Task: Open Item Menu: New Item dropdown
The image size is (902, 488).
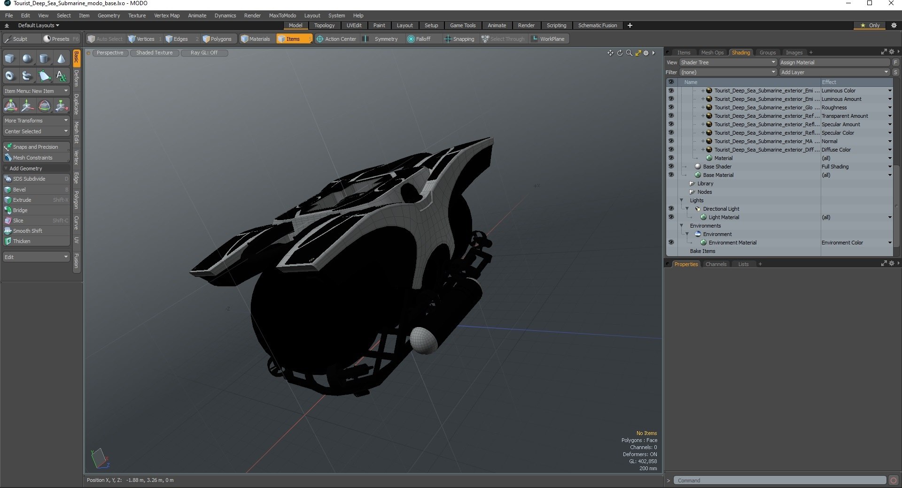Action: click(x=36, y=91)
